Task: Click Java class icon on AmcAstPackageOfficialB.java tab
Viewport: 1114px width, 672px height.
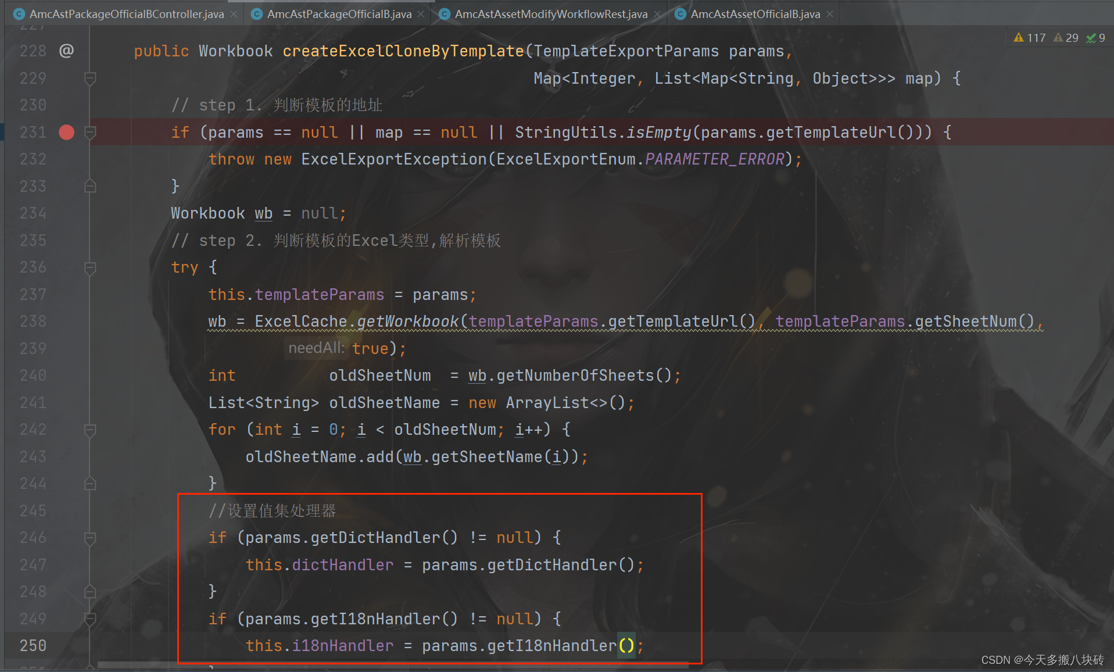Action: click(256, 13)
